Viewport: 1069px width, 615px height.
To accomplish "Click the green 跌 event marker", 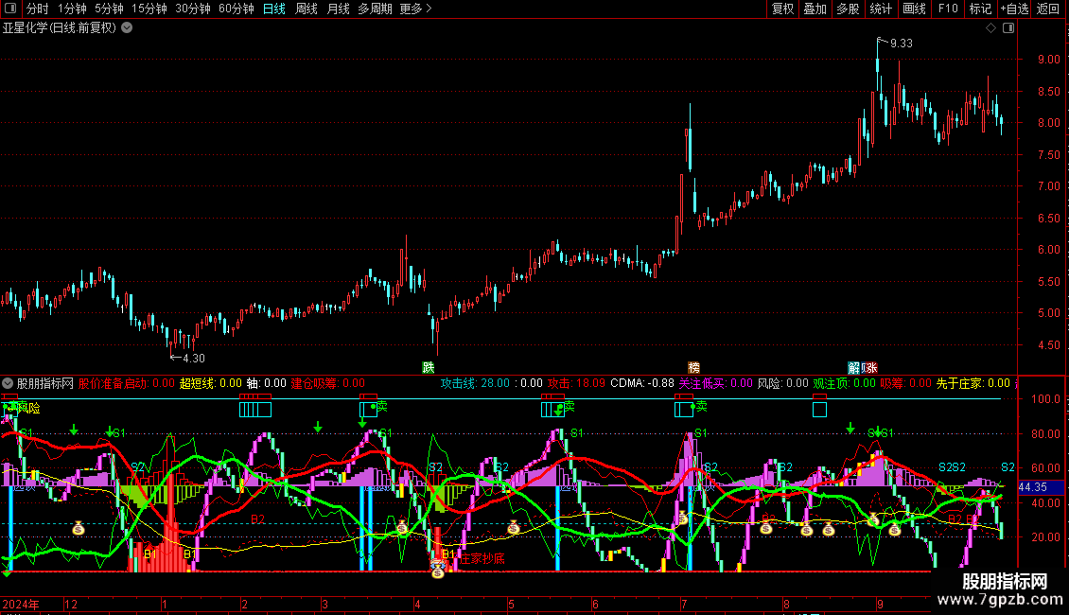I will 429,367.
